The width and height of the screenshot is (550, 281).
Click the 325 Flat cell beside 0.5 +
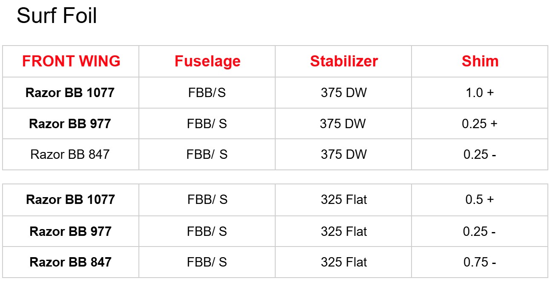point(343,199)
